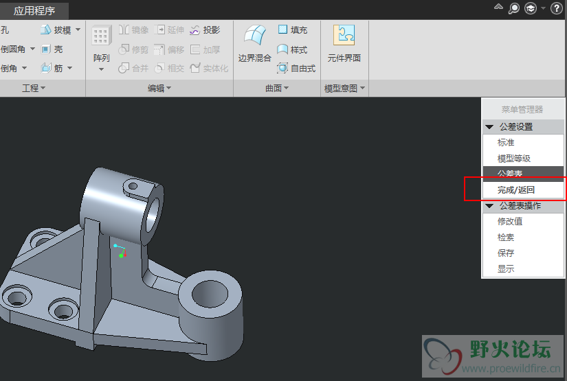Collapse the 公差表操作 menu section
Image resolution: width=567 pixels, height=381 pixels.
(489, 206)
